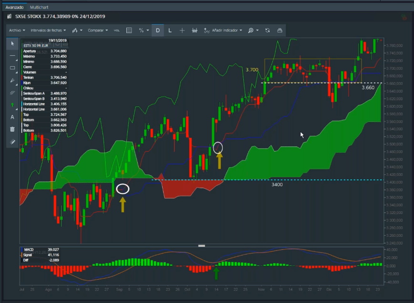The image size is (414, 303).
Task: Click the refresh chart icon
Action: (x=268, y=30)
